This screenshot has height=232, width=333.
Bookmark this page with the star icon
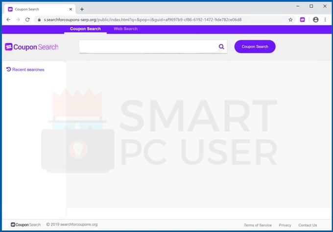pyautogui.click(x=290, y=20)
